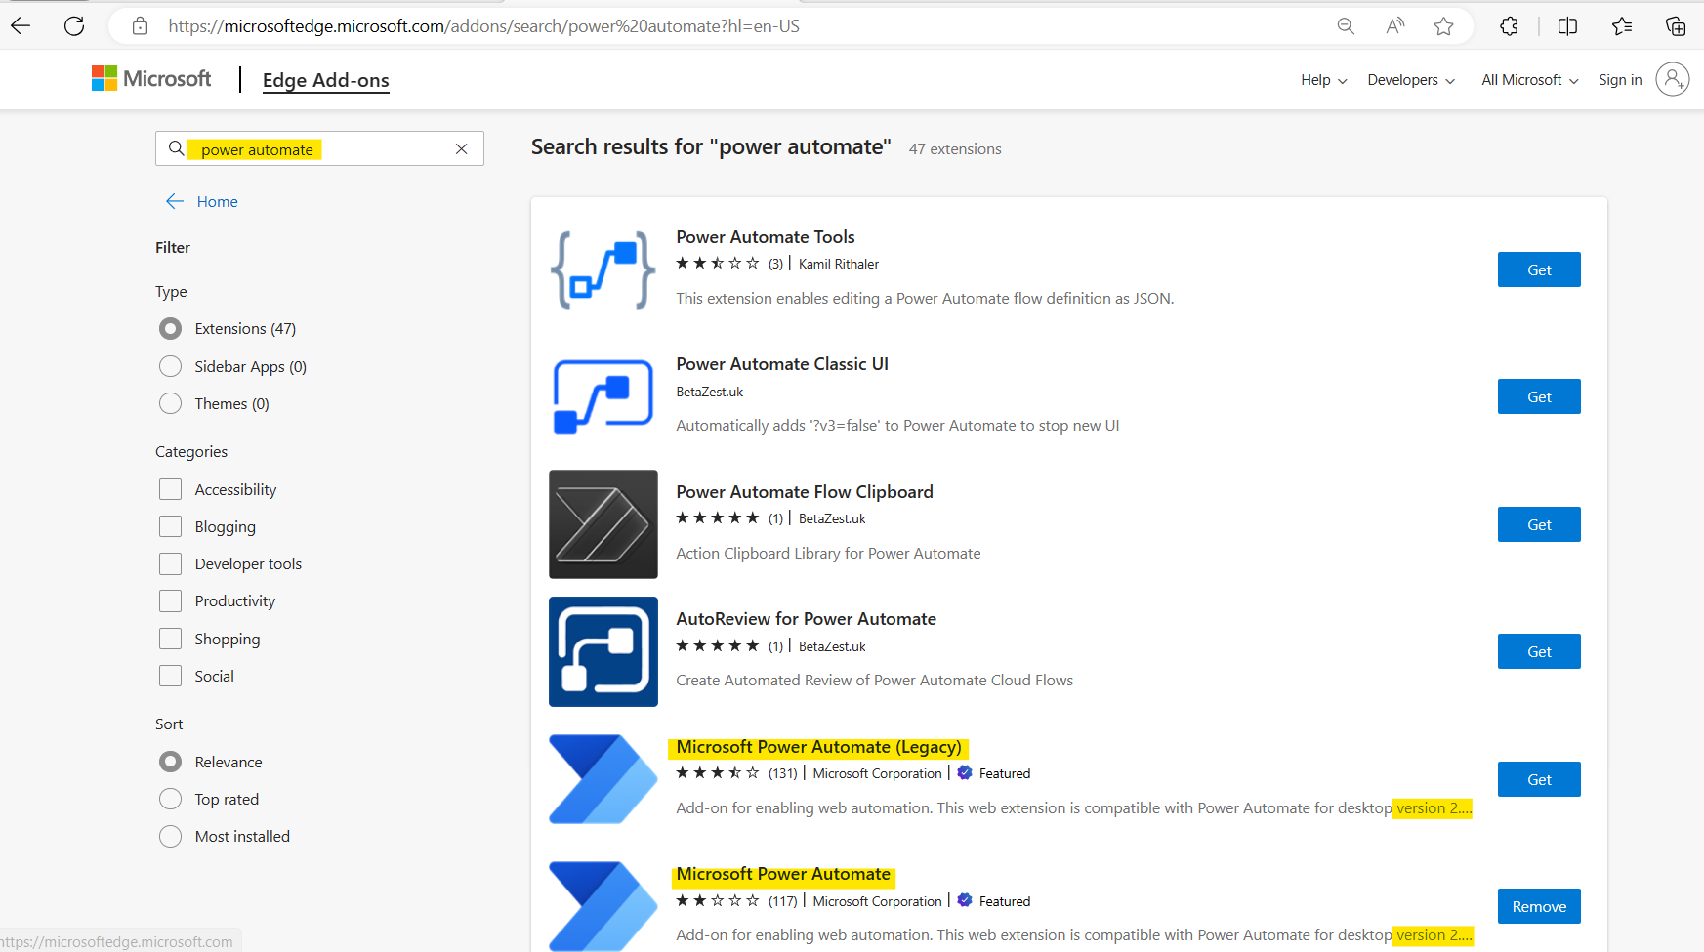Go back using the Home link
1704x952 pixels.
click(x=217, y=201)
